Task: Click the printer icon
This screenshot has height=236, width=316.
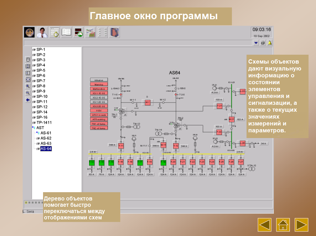Action: [263, 43]
